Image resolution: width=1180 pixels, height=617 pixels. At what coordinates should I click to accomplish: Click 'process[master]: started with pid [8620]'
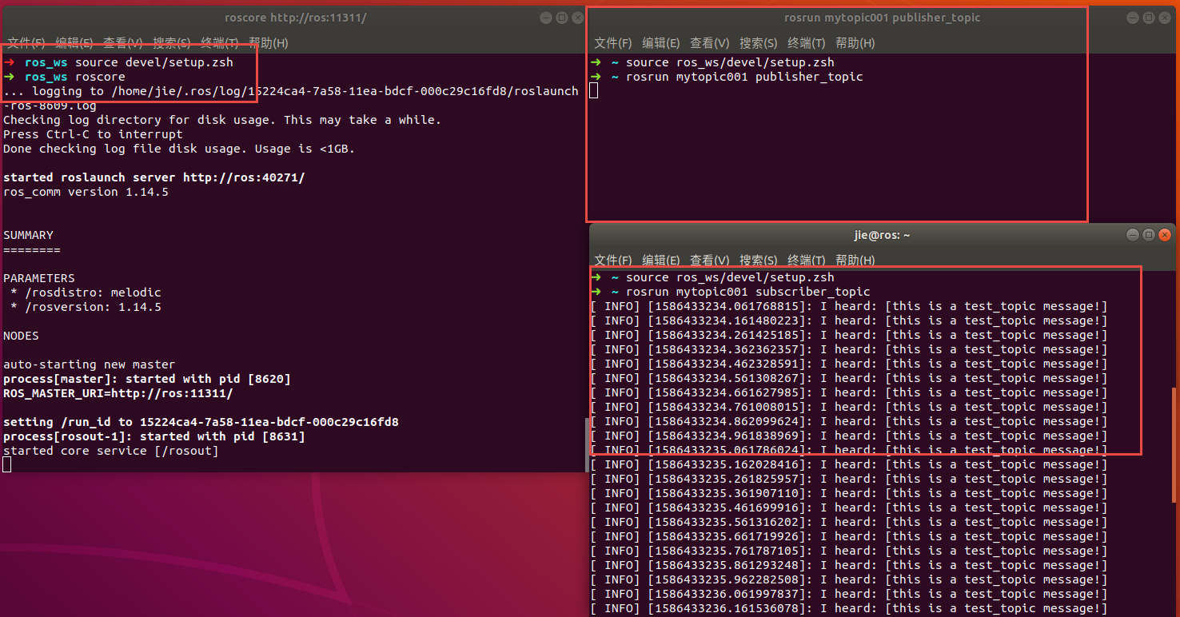pyautogui.click(x=147, y=379)
